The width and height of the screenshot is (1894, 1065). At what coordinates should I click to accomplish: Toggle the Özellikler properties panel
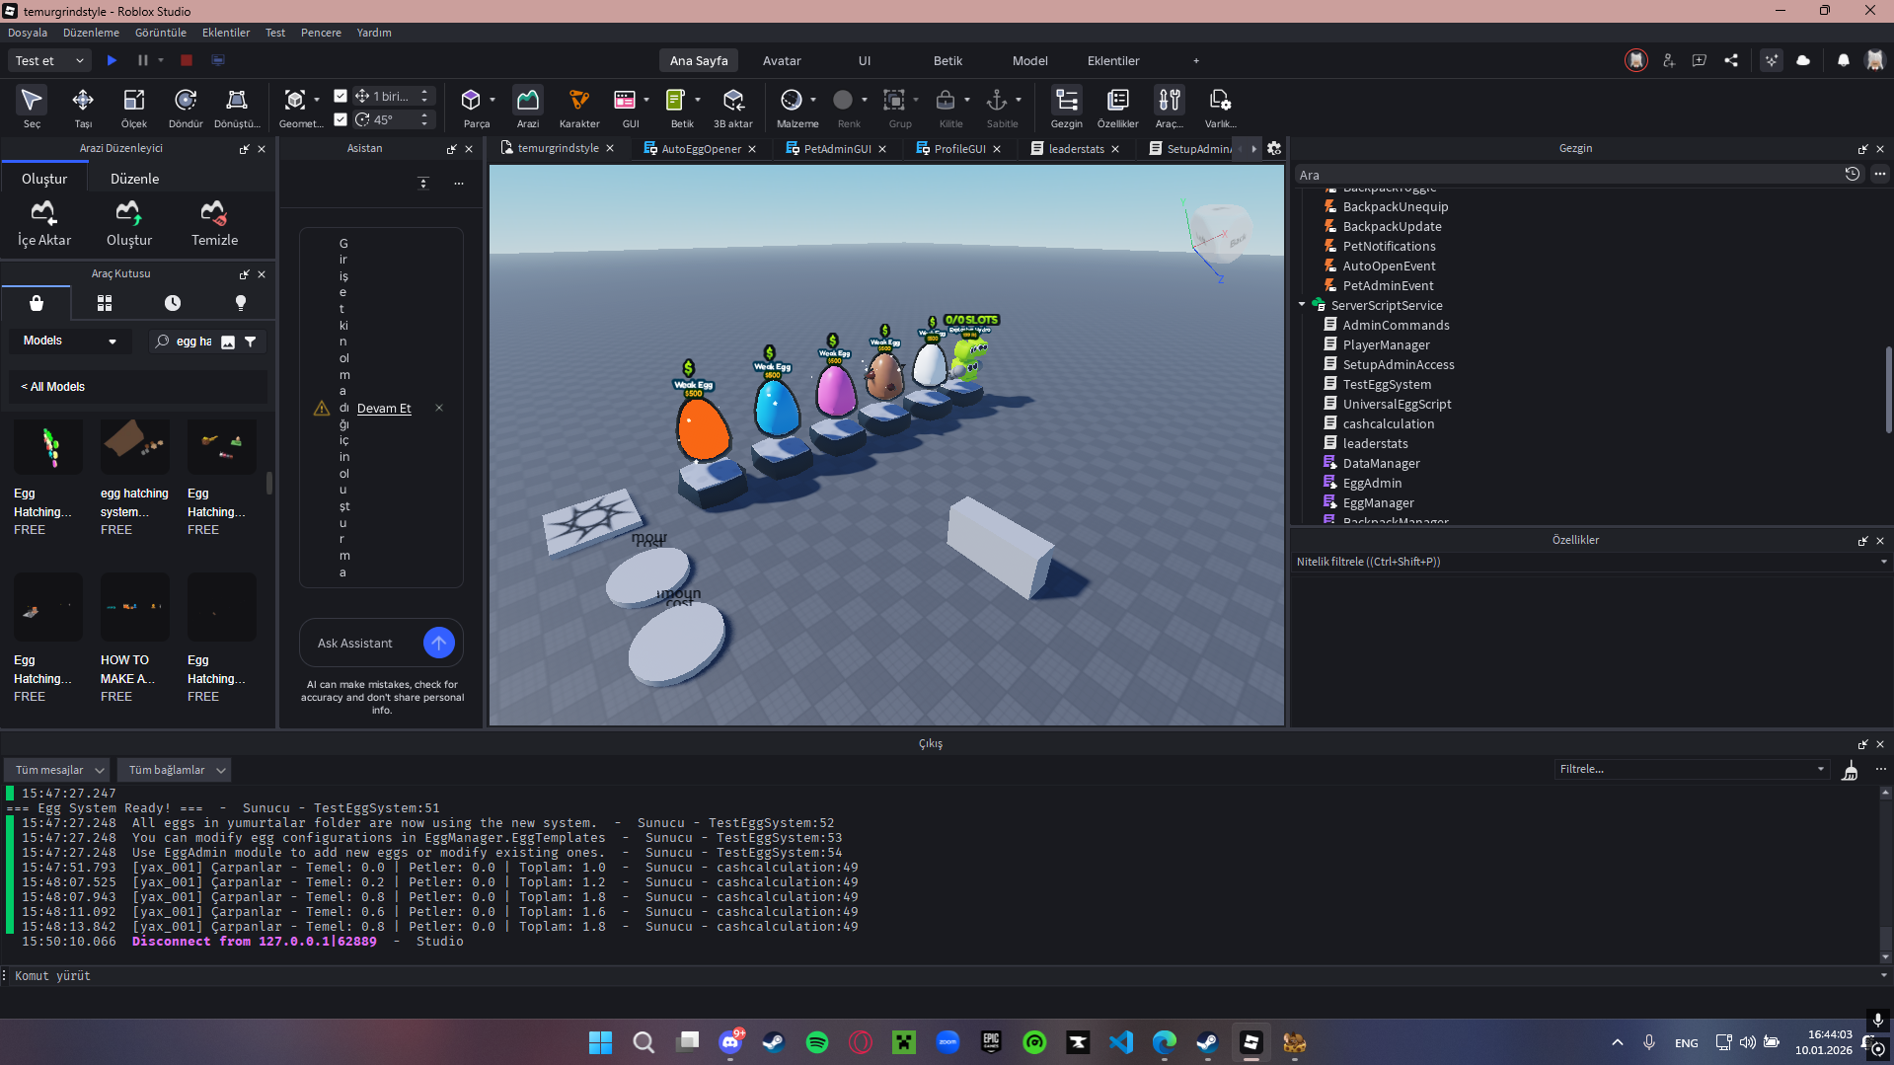1117,107
